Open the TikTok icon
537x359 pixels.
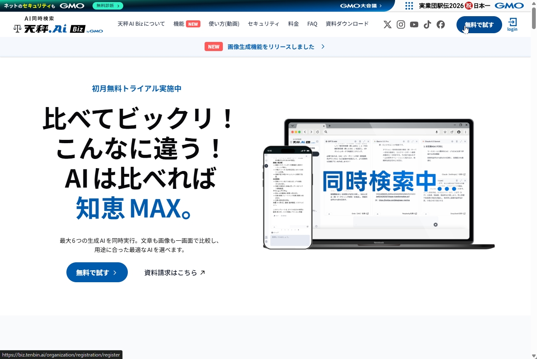point(427,24)
